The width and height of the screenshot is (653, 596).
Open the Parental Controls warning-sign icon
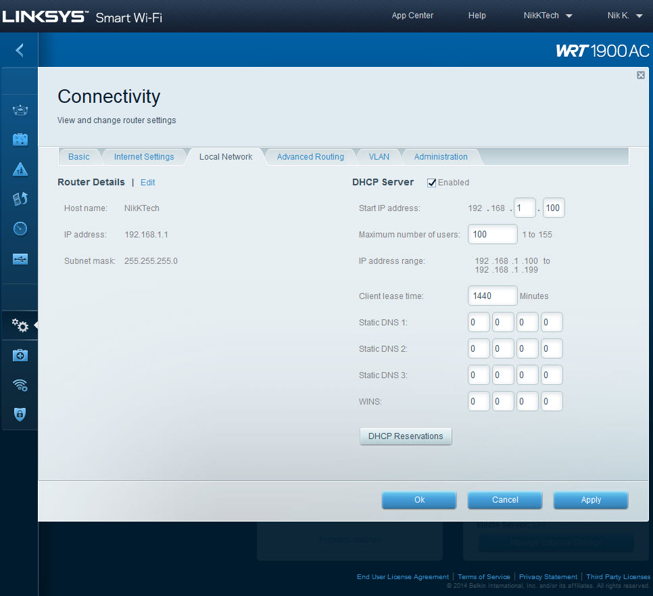pyautogui.click(x=20, y=169)
